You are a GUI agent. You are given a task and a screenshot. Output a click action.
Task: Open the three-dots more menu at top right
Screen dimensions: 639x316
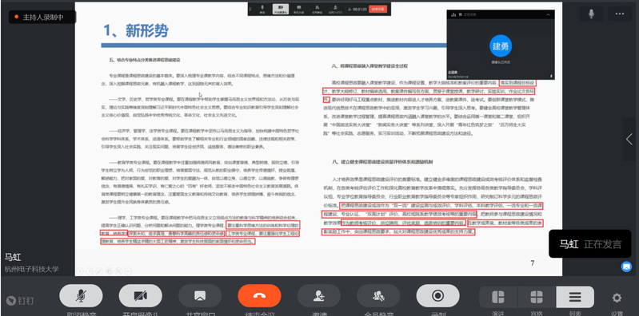tap(620, 14)
